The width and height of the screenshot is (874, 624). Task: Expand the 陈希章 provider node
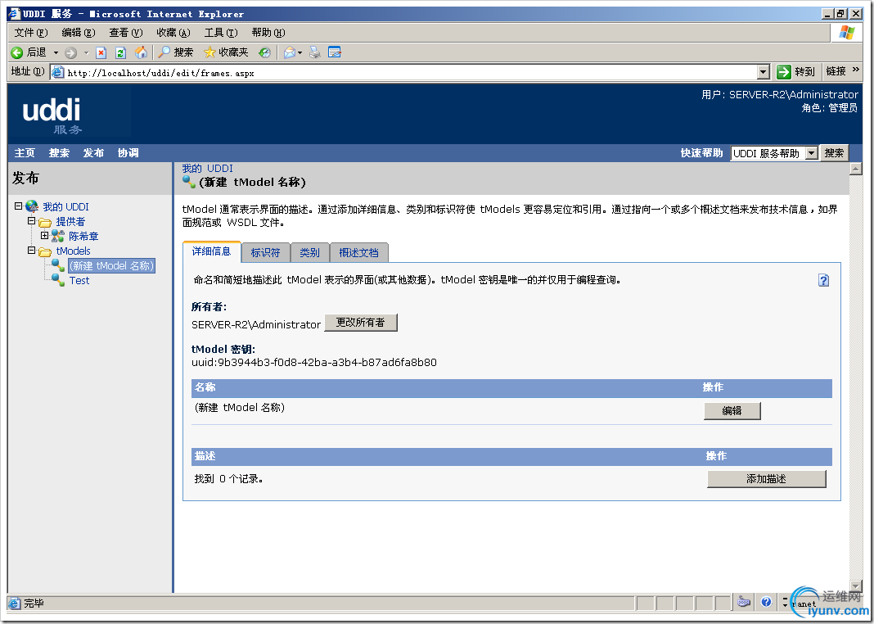click(44, 235)
